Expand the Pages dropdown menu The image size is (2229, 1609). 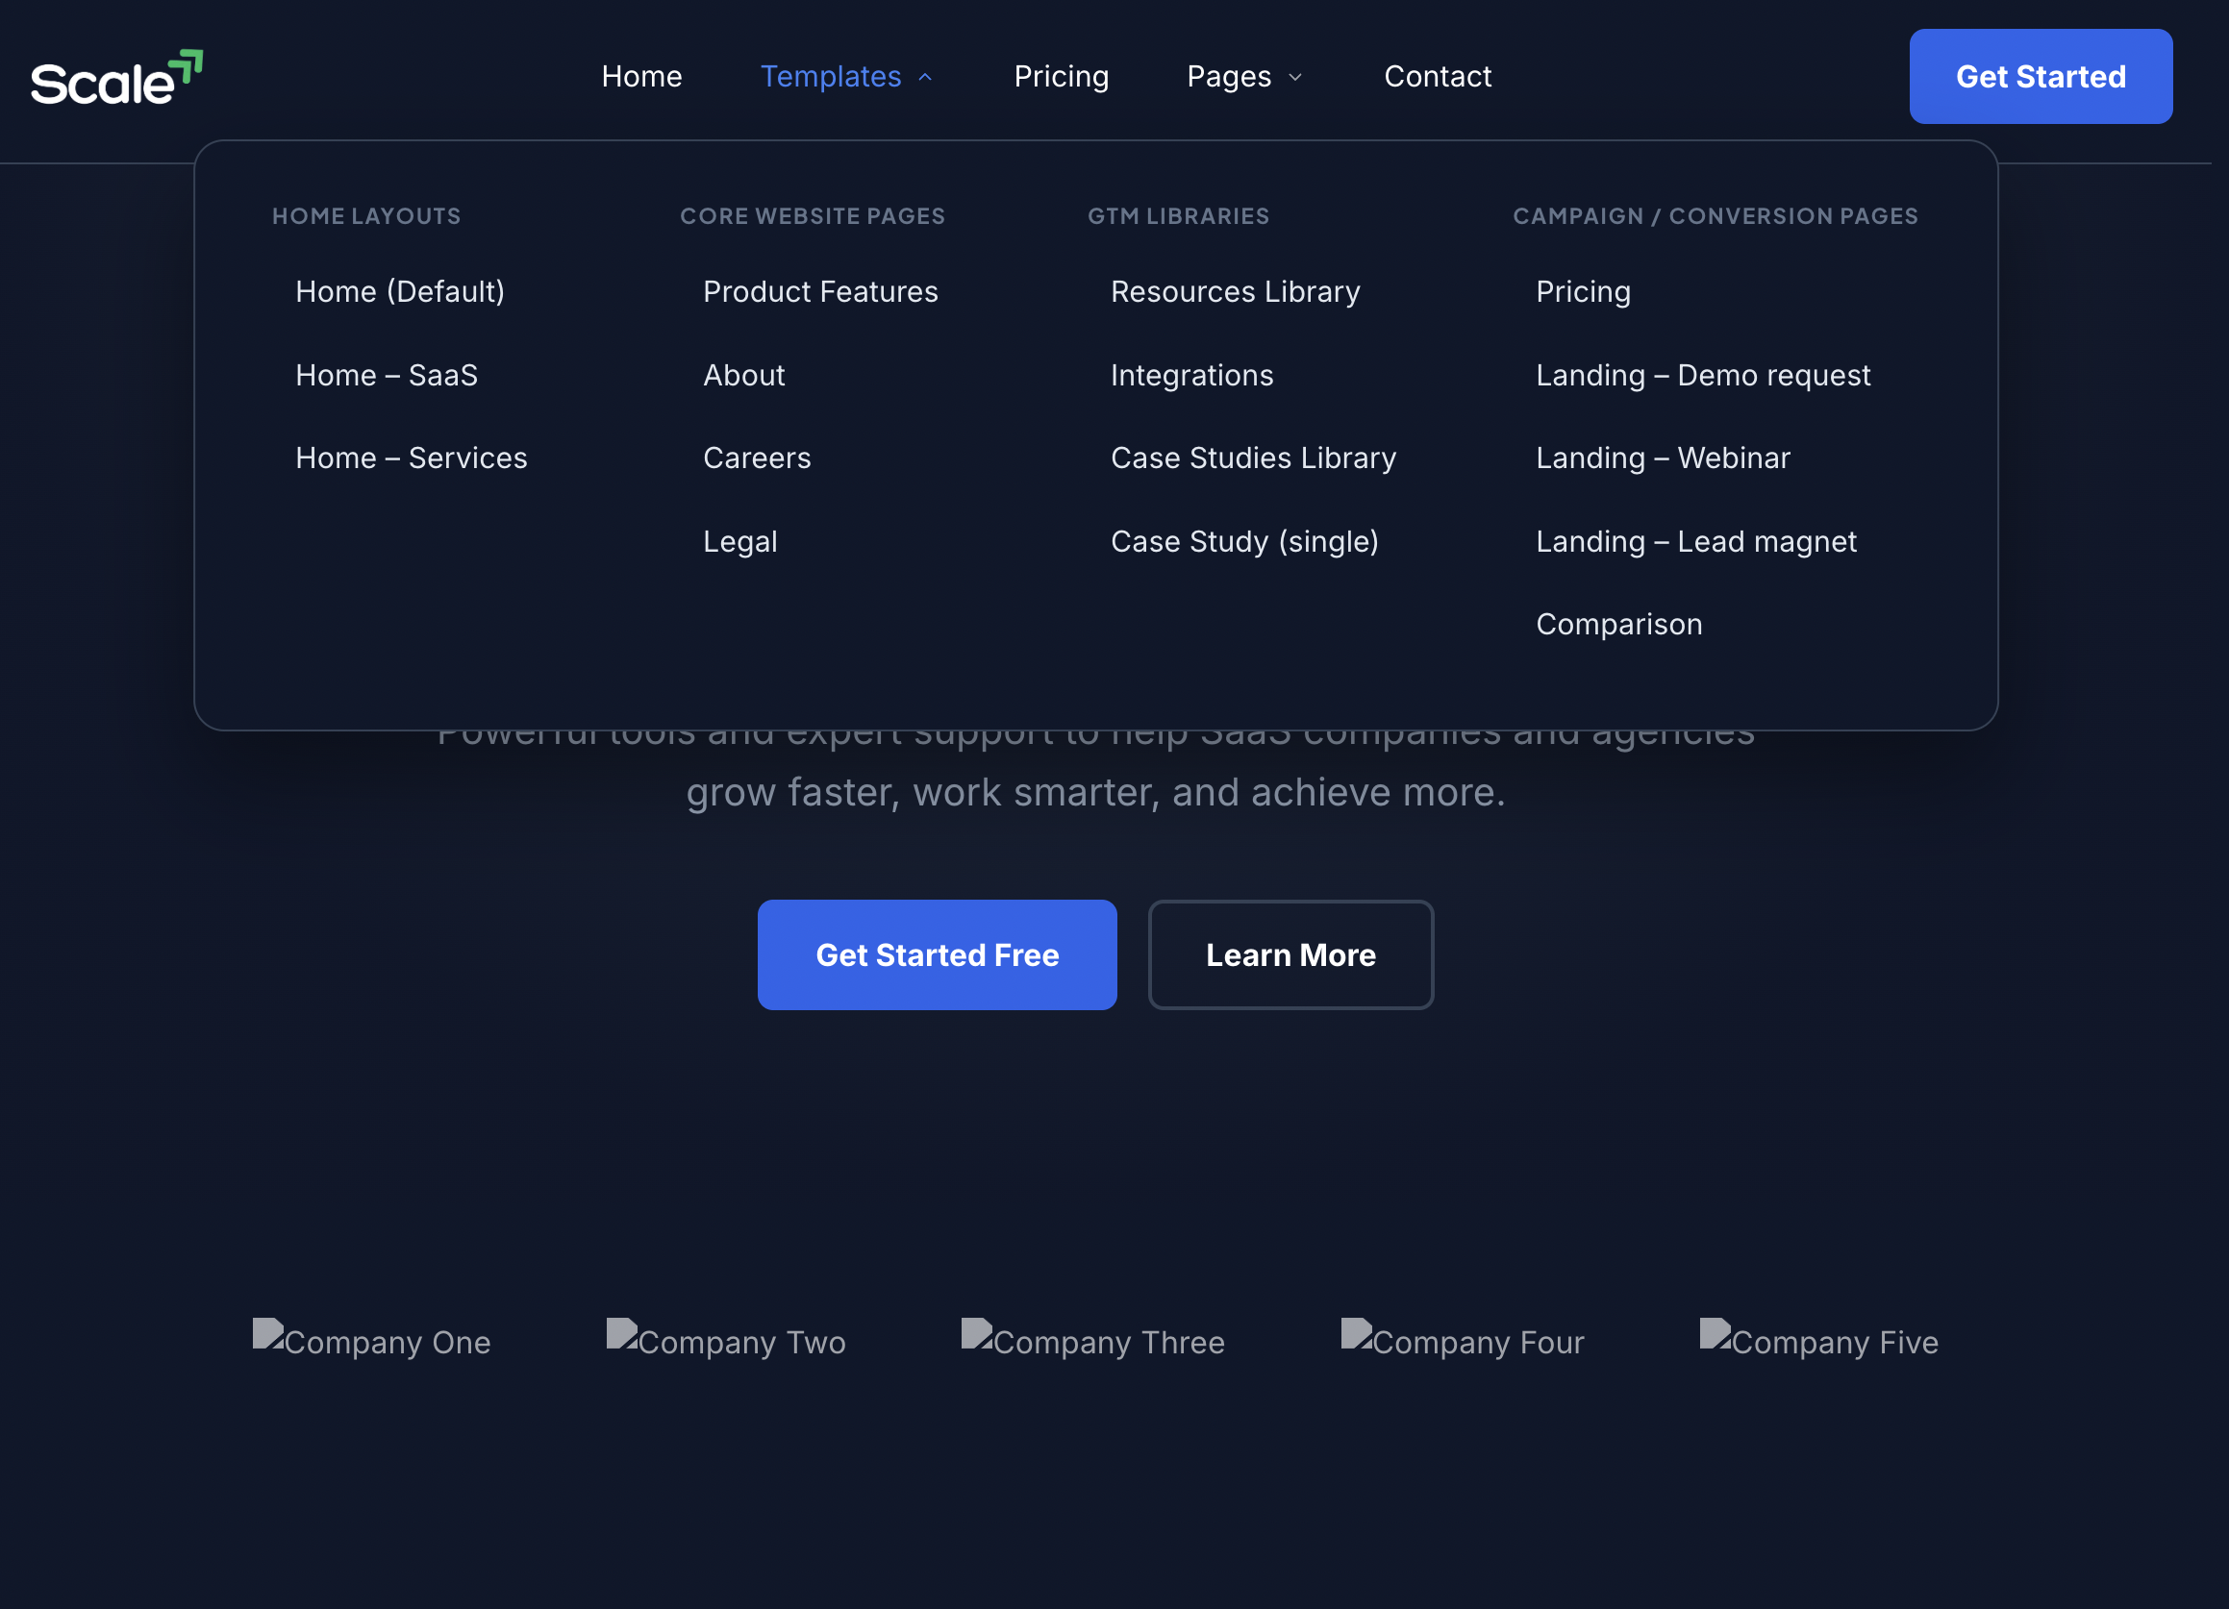[x=1244, y=77]
